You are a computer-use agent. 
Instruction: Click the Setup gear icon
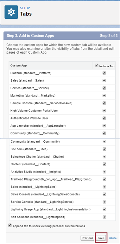pyautogui.click(x=11, y=12)
